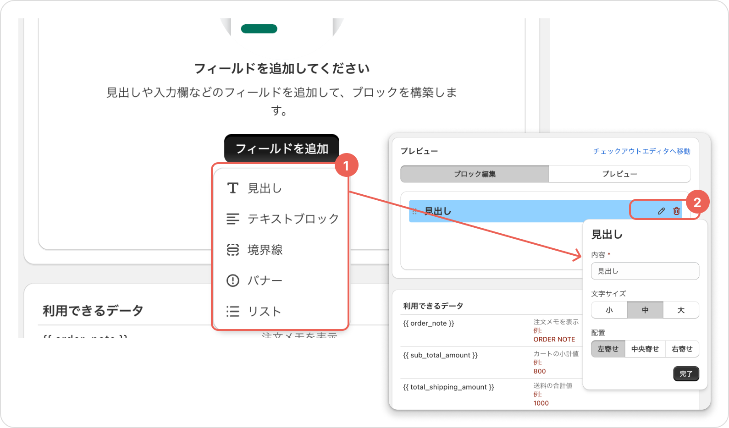The width and height of the screenshot is (729, 428).
Task: Click the text block lines icon
Action: (x=233, y=219)
